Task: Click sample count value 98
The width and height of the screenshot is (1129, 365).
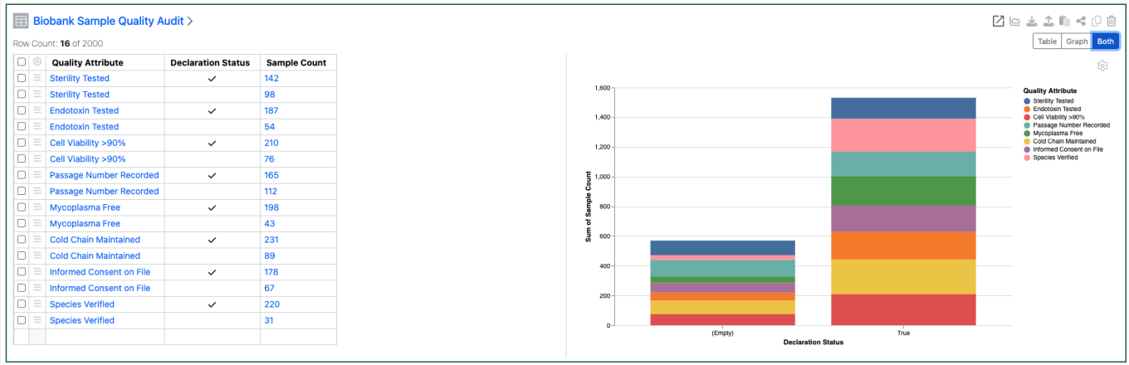Action: tap(270, 95)
